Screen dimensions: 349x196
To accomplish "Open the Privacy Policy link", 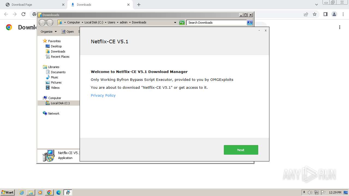I will click(103, 95).
